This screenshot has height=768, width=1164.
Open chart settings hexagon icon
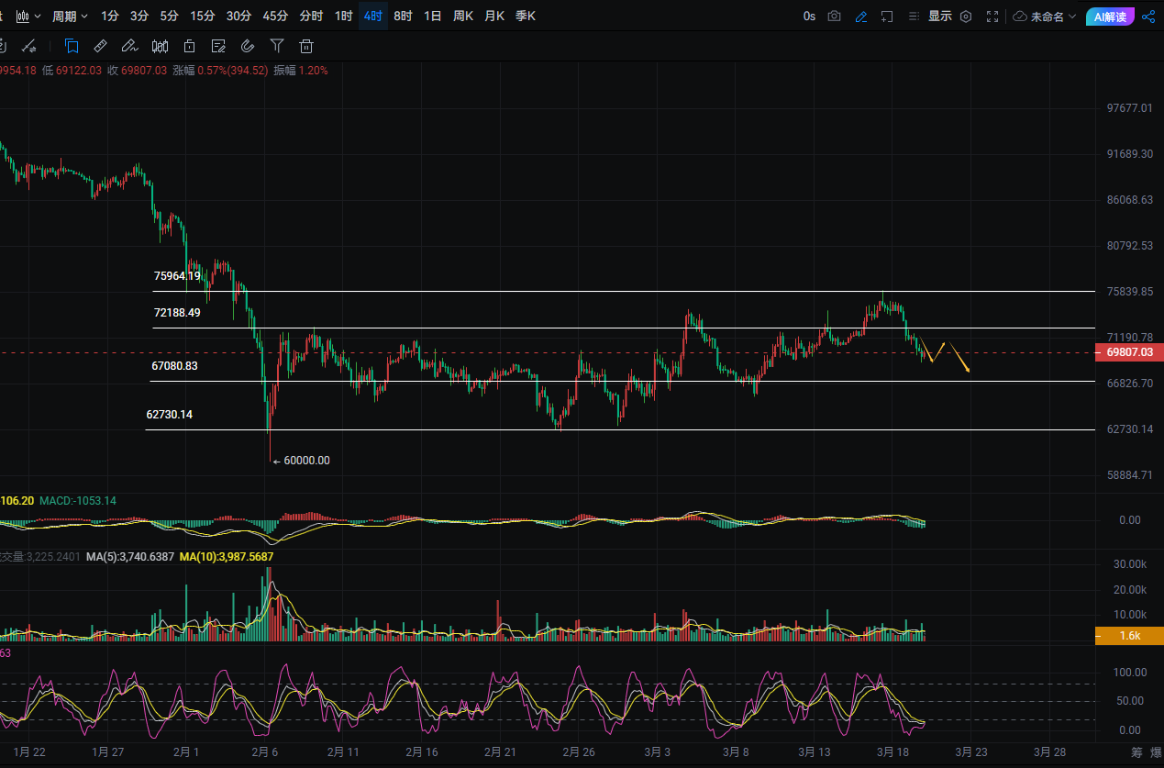coord(965,16)
